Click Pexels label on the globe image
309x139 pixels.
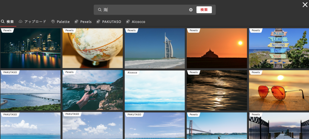[x=69, y=30]
